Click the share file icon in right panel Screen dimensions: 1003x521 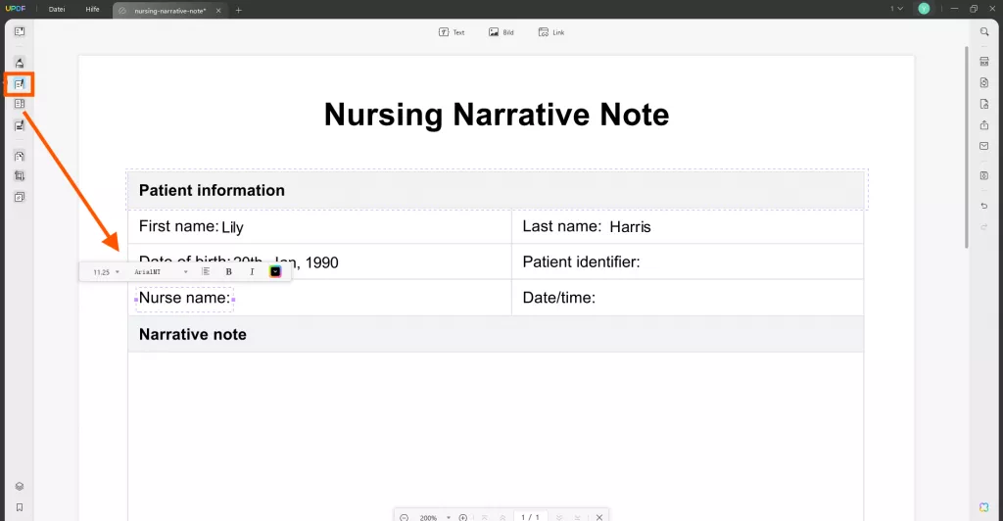pos(984,124)
